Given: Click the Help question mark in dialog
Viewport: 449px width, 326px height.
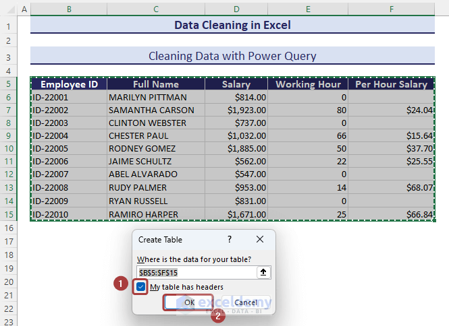Looking at the screenshot, I should 230,239.
